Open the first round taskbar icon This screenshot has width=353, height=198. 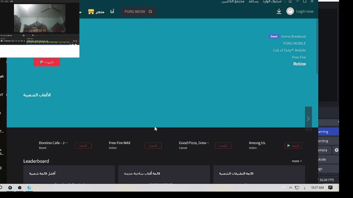(x=10, y=188)
